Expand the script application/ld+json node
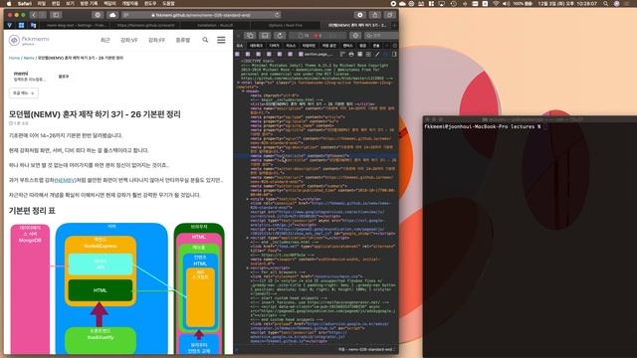Screen dimensions: 637x358 click(248, 238)
